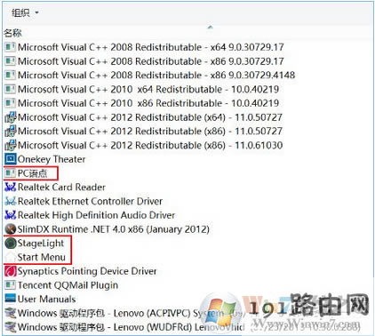This screenshot has width=375, height=336.
Task: Select Visual C++ 2012 x64 11.0.50727 entry
Action: click(144, 117)
